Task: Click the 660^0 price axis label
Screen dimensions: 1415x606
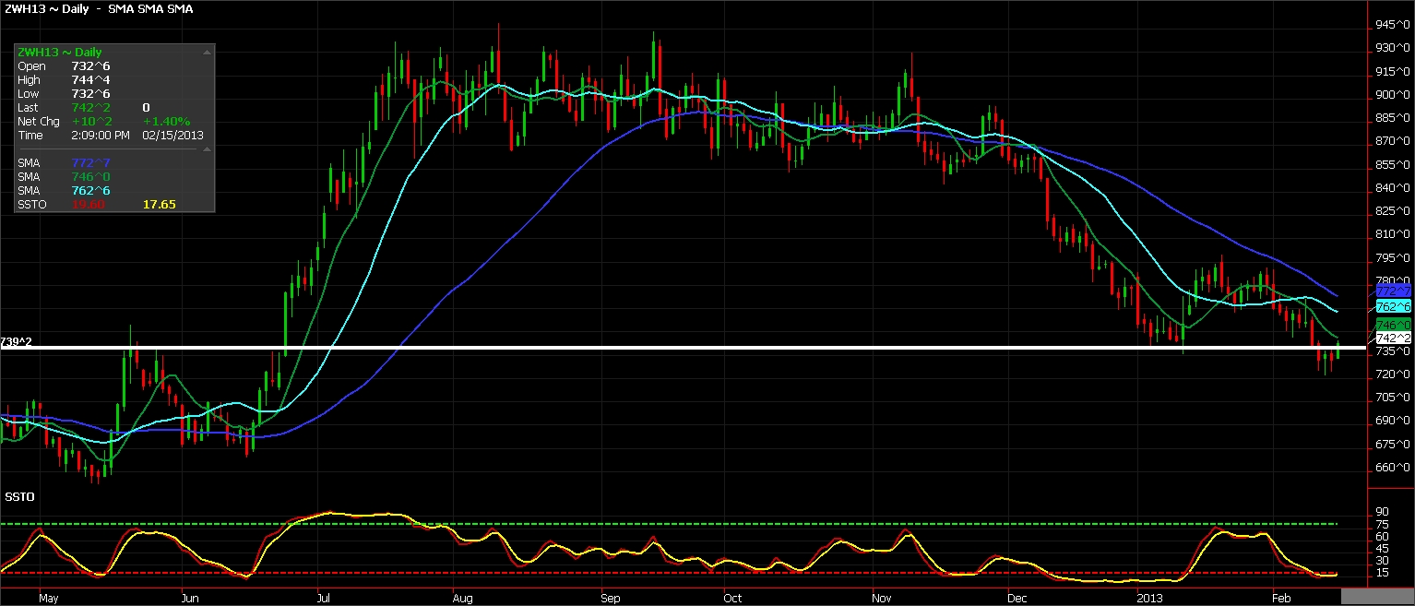Action: [1393, 468]
